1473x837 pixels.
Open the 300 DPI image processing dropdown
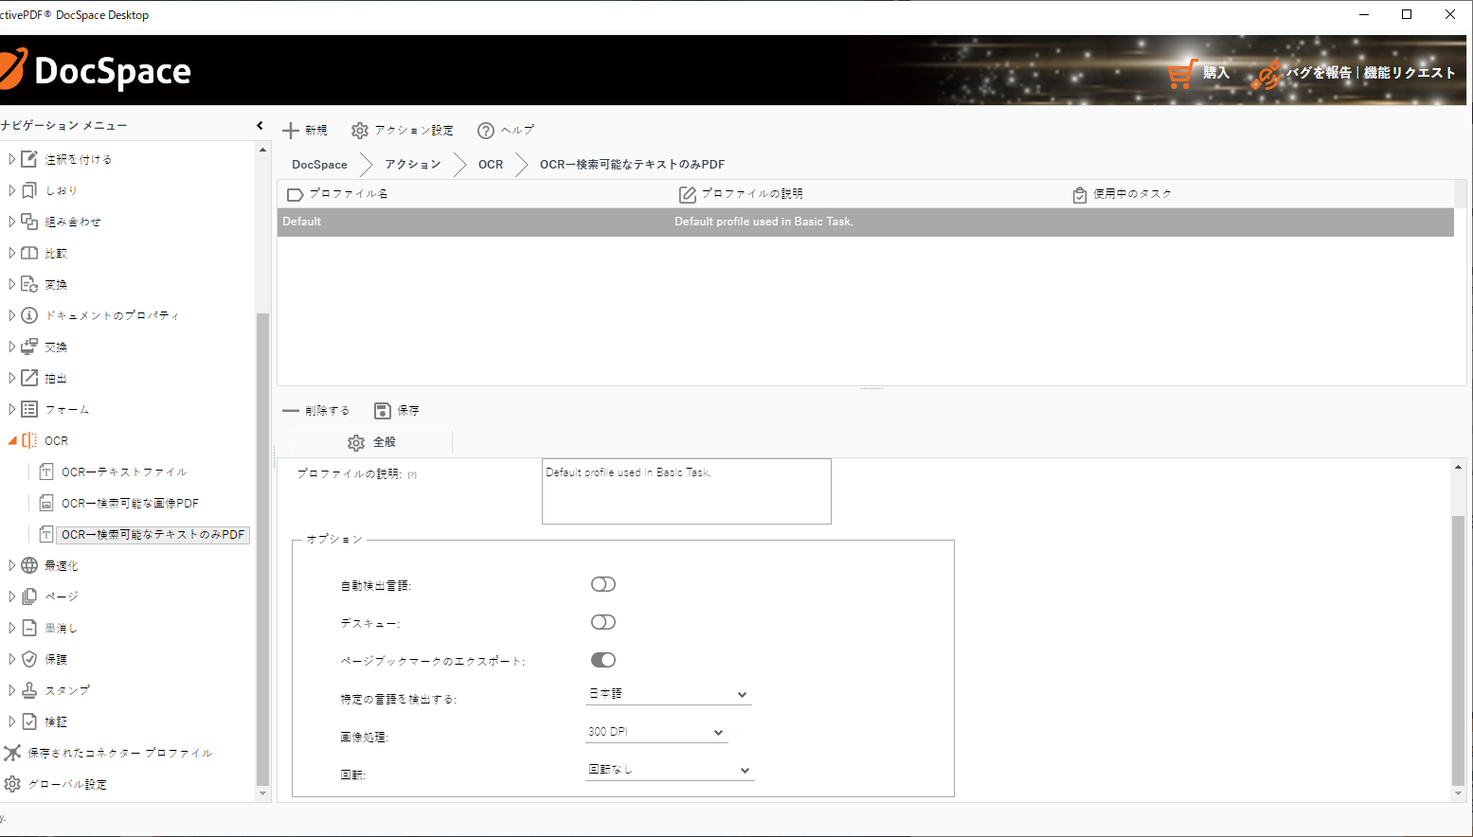click(656, 732)
